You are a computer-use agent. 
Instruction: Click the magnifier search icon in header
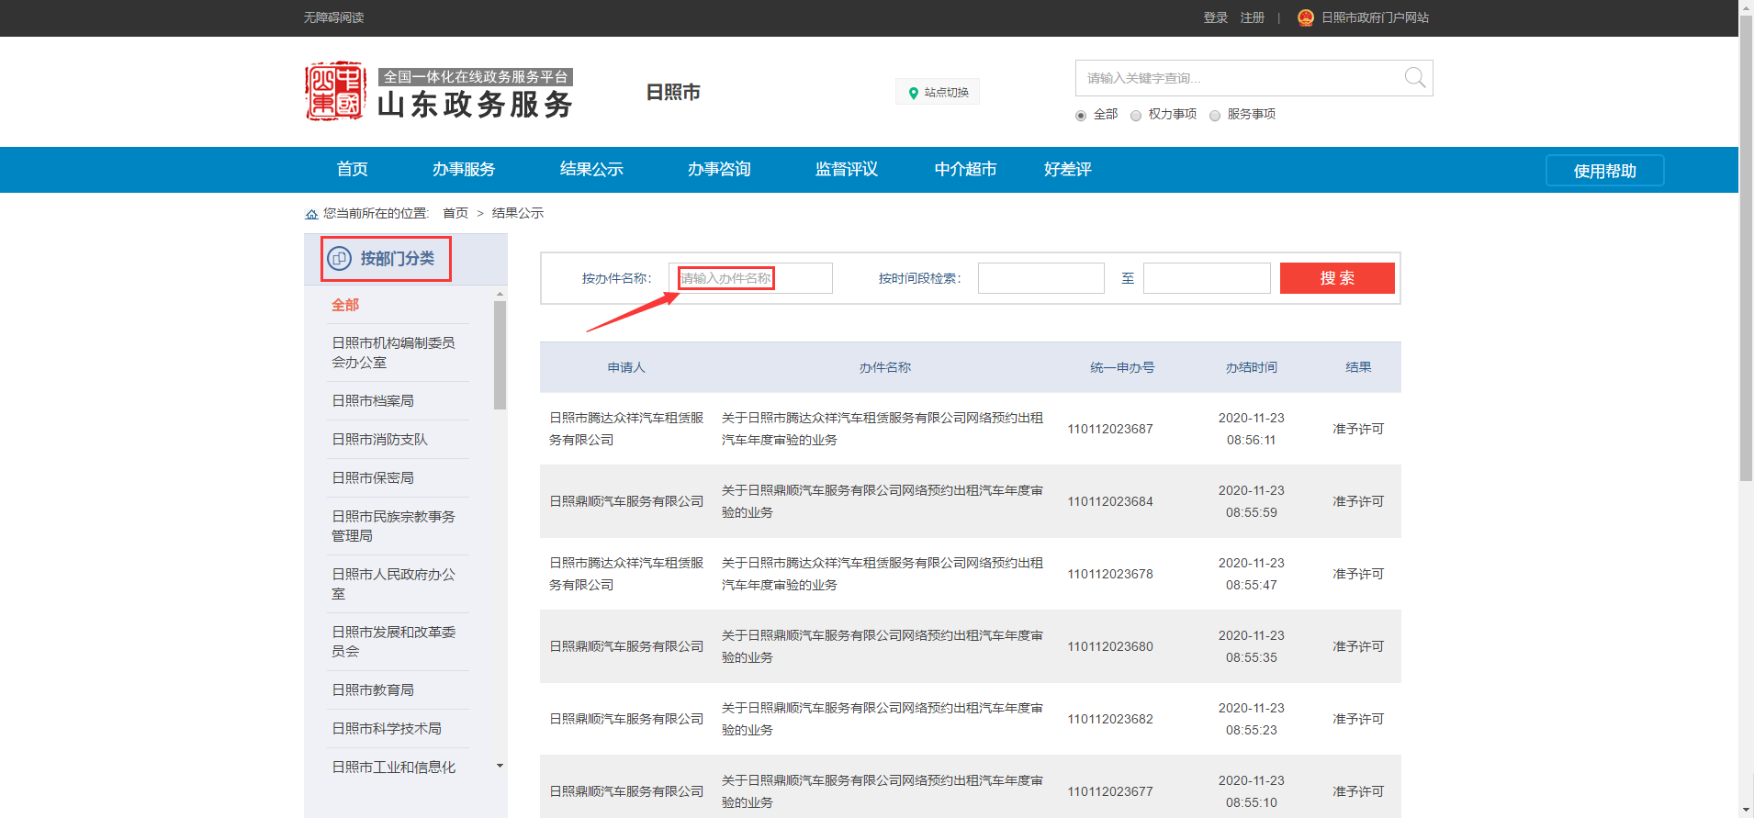pos(1414,78)
